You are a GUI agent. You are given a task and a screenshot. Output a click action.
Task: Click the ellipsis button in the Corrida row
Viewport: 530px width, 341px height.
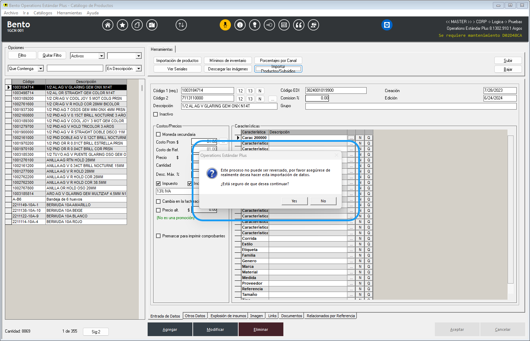tap(351, 238)
